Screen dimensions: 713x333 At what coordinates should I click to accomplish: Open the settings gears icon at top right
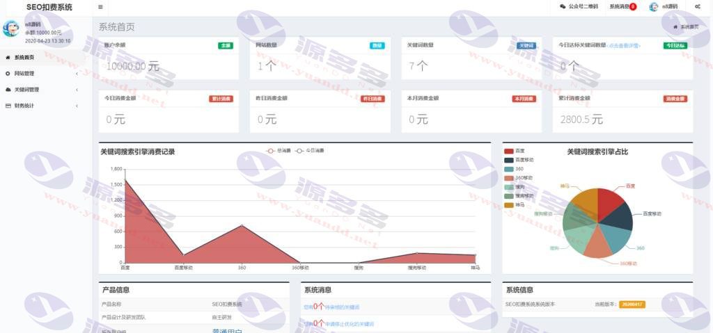(x=697, y=6)
